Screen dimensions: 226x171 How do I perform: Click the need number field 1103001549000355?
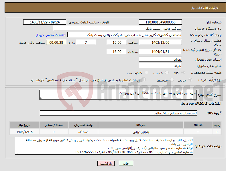[160, 22]
